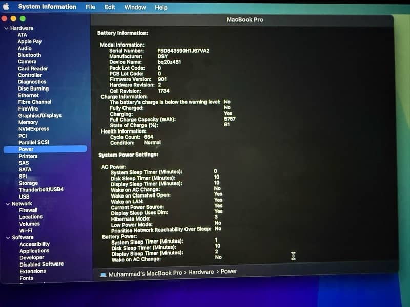Click Full Charge Capacity value 5757
The height and width of the screenshot is (307, 410).
point(230,119)
